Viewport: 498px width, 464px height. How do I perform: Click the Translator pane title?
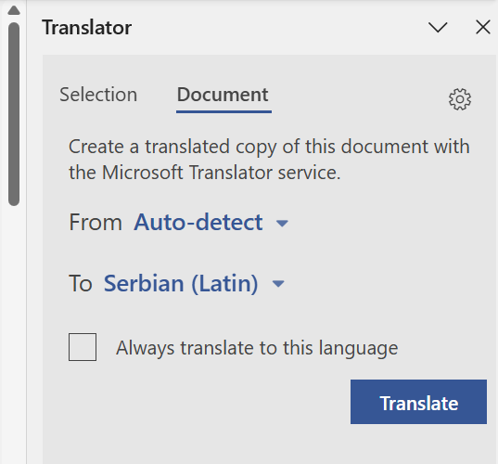pos(86,28)
